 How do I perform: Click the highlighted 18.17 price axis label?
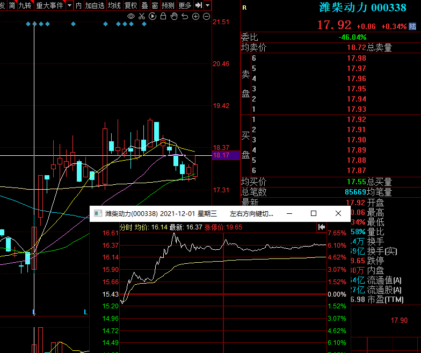tap(226, 155)
